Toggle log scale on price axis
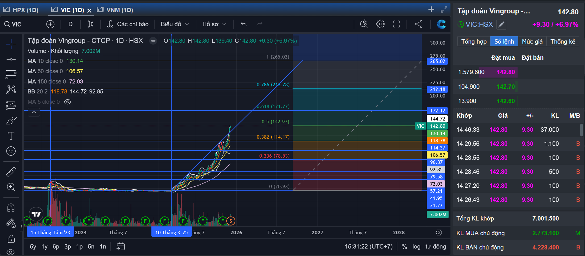585x256 pixels. tap(416, 247)
